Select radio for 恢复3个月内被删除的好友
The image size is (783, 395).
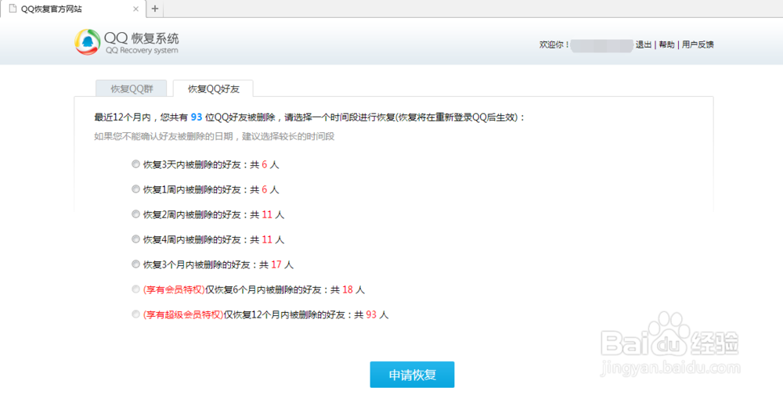135,264
